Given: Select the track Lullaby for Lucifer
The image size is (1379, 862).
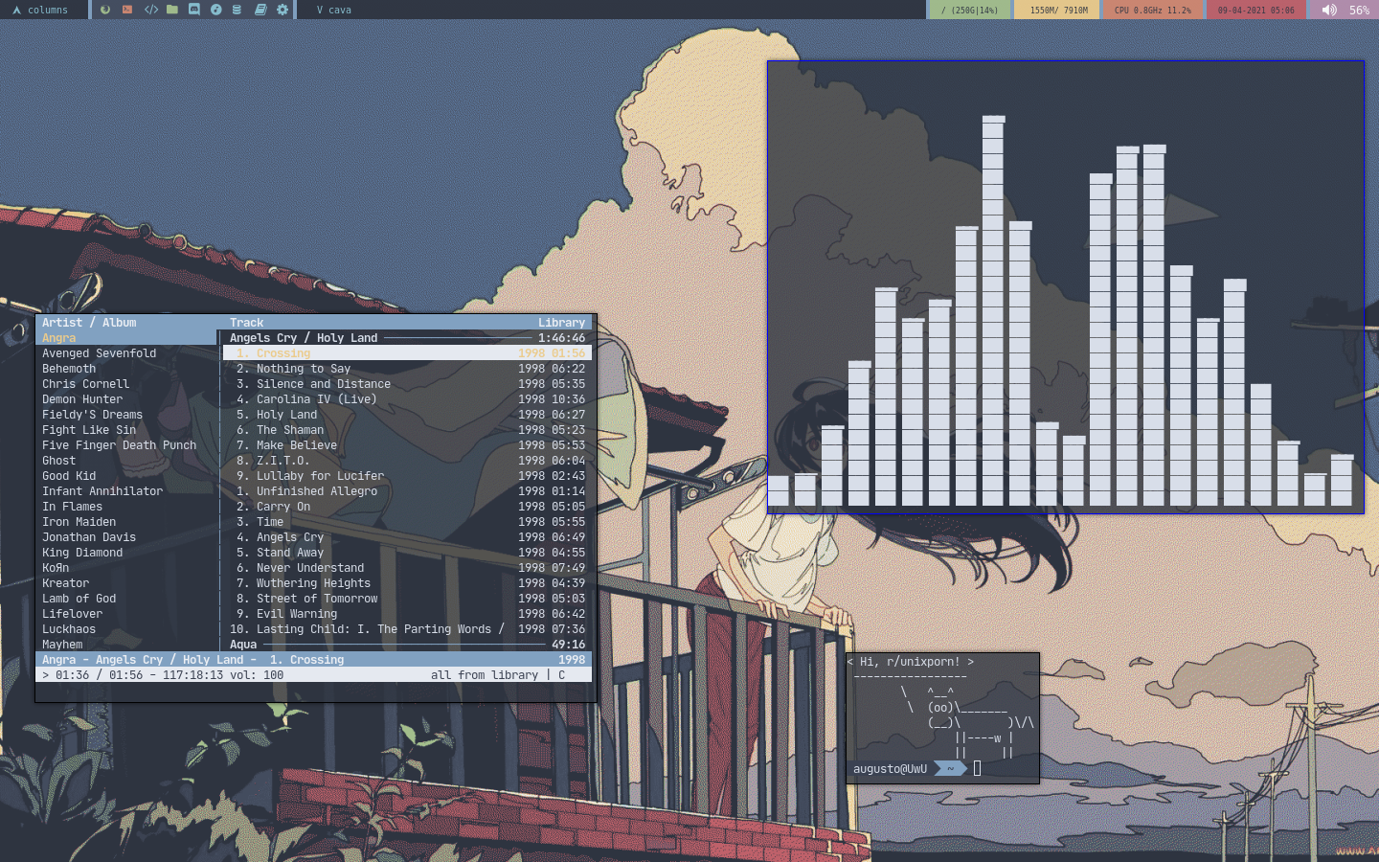Looking at the screenshot, I should click(407, 476).
